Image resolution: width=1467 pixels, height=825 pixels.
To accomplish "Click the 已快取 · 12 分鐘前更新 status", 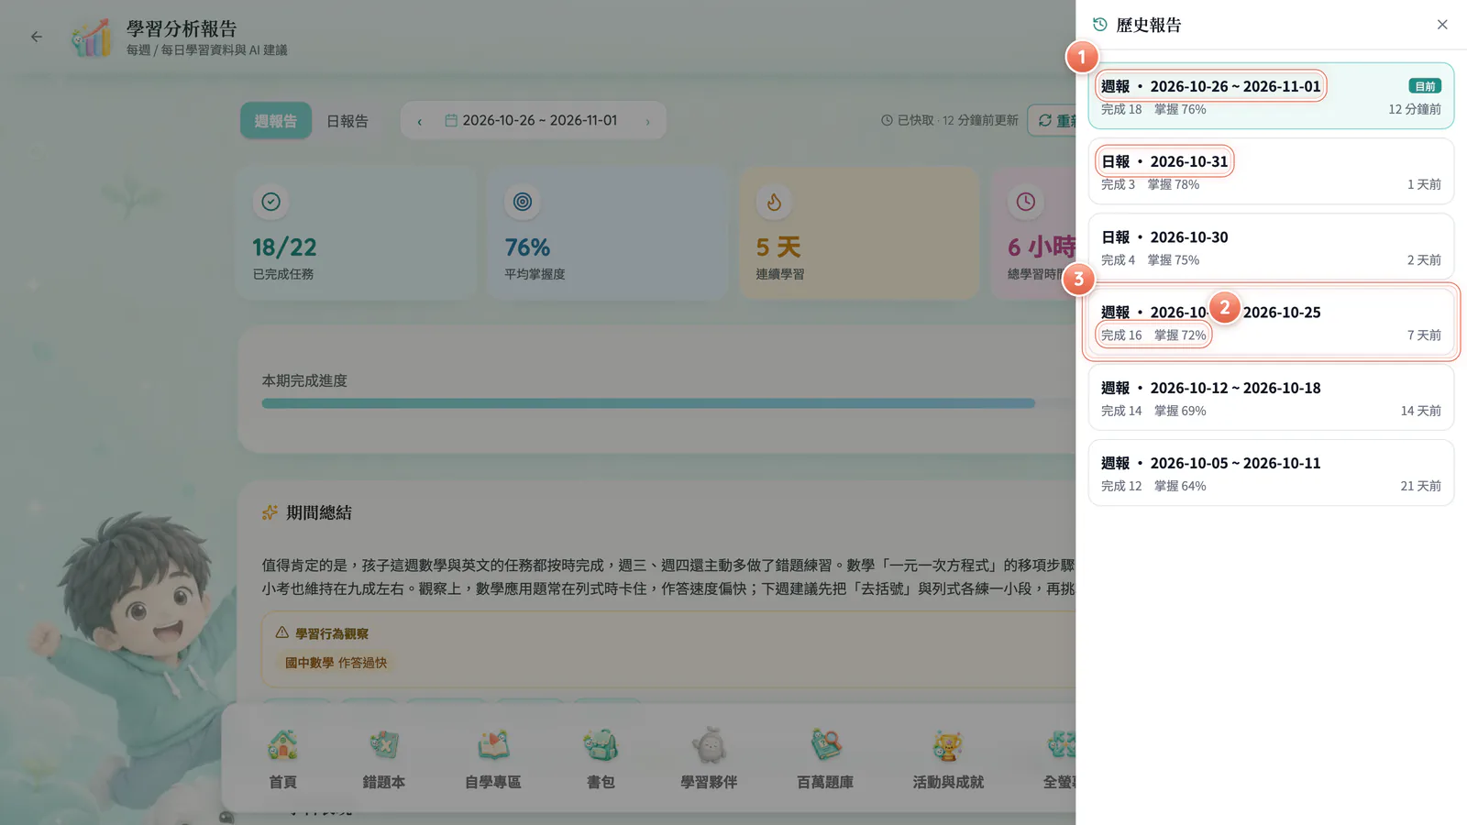I will [x=950, y=121].
